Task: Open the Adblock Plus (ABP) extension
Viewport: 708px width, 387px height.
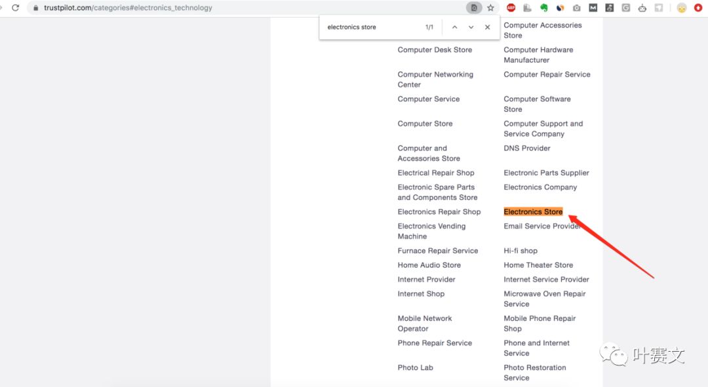Action: pyautogui.click(x=511, y=8)
